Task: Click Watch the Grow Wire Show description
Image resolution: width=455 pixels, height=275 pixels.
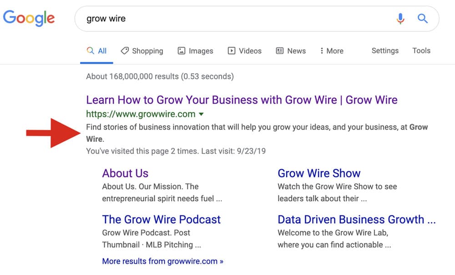Action: [x=337, y=192]
